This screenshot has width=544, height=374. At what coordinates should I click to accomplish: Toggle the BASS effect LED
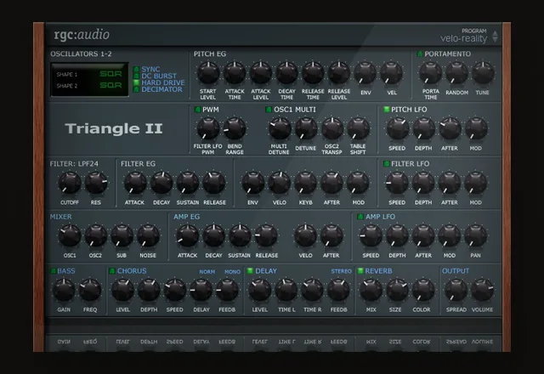point(53,271)
